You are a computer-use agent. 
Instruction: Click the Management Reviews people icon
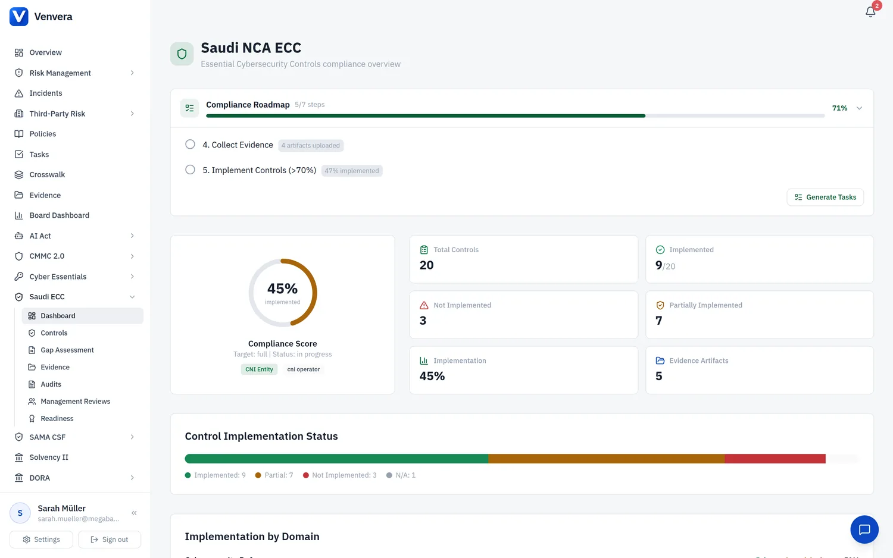[x=32, y=402]
